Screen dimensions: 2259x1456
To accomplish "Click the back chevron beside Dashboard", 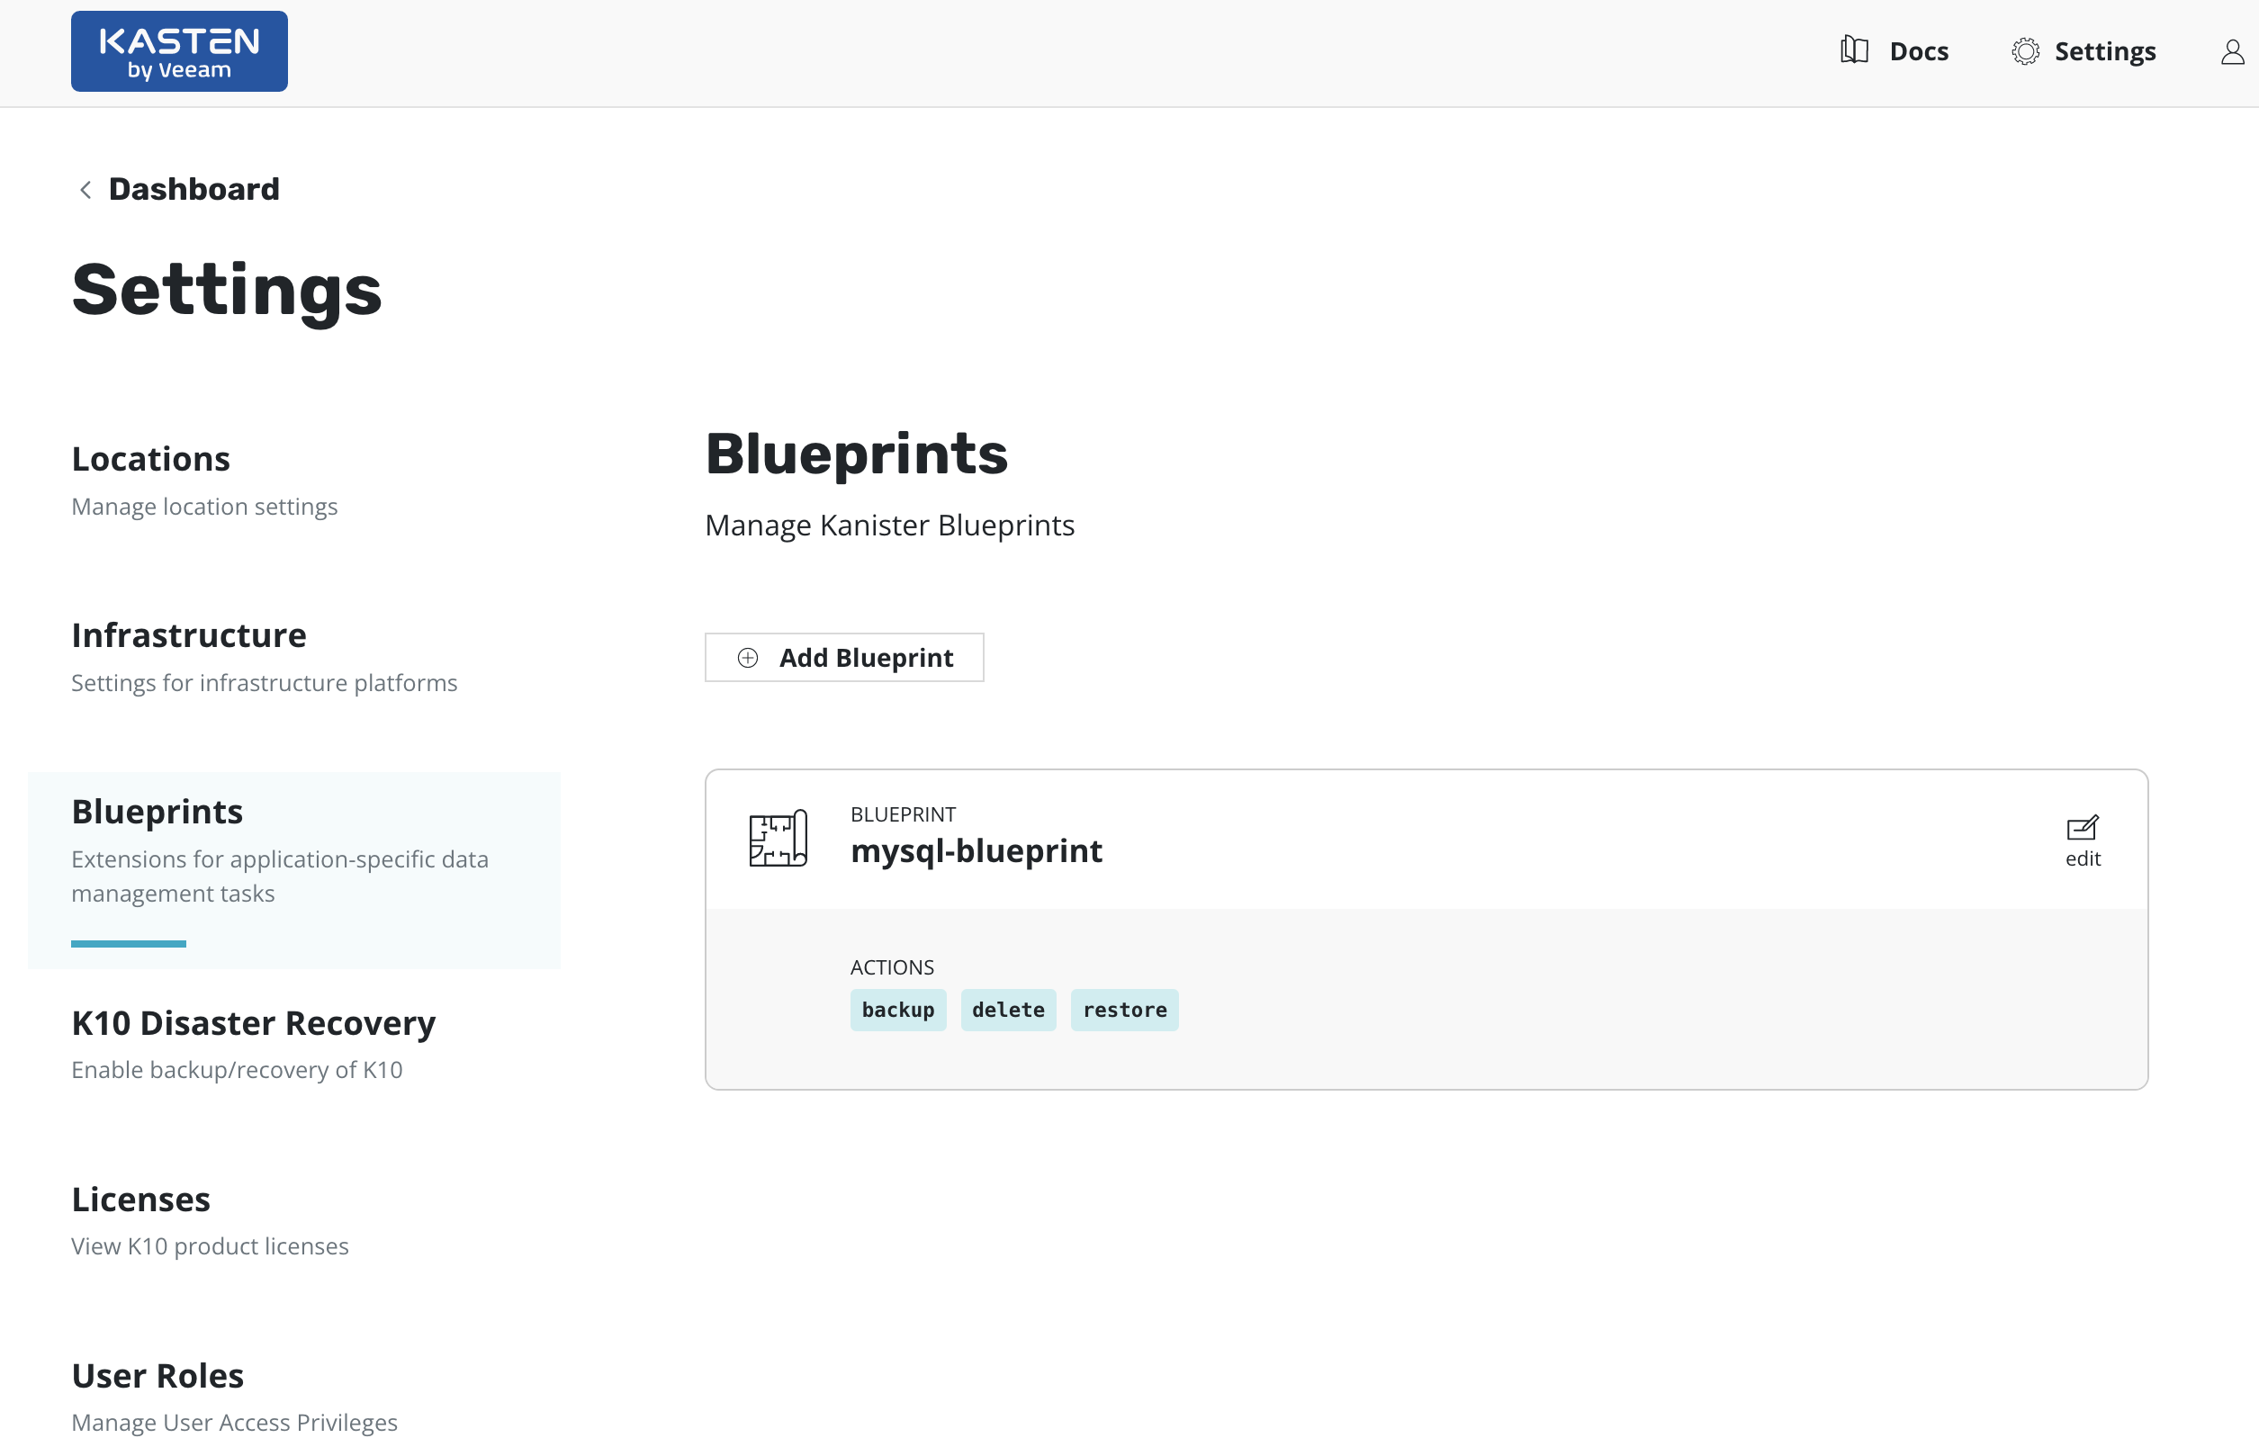I will click(x=85, y=190).
